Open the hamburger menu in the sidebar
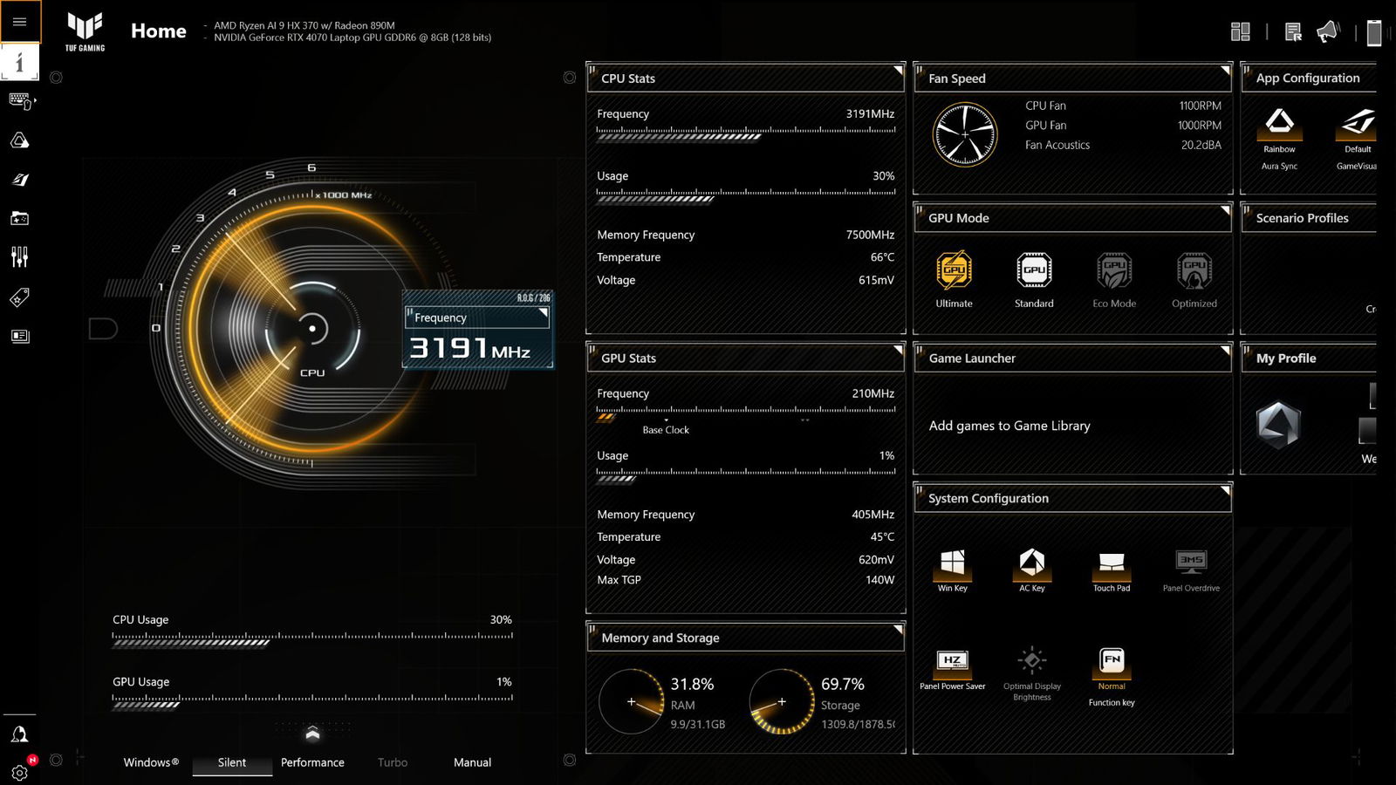This screenshot has height=785, width=1396. [x=19, y=22]
